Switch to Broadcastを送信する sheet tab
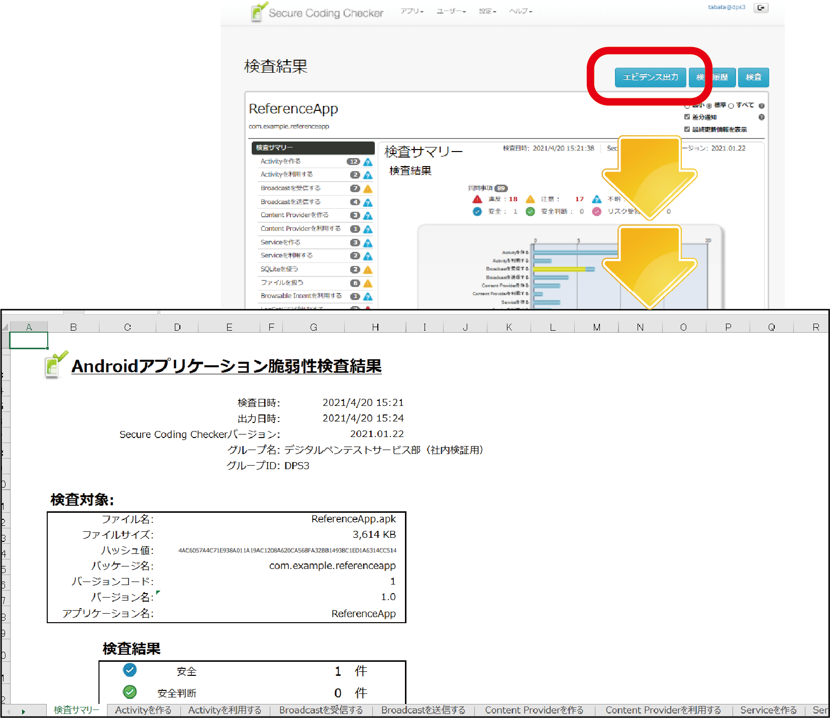This screenshot has width=830, height=718. (423, 710)
